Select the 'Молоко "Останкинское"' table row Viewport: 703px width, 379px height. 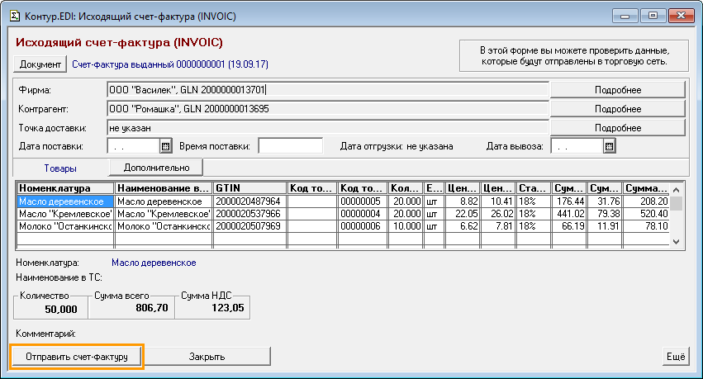65,226
